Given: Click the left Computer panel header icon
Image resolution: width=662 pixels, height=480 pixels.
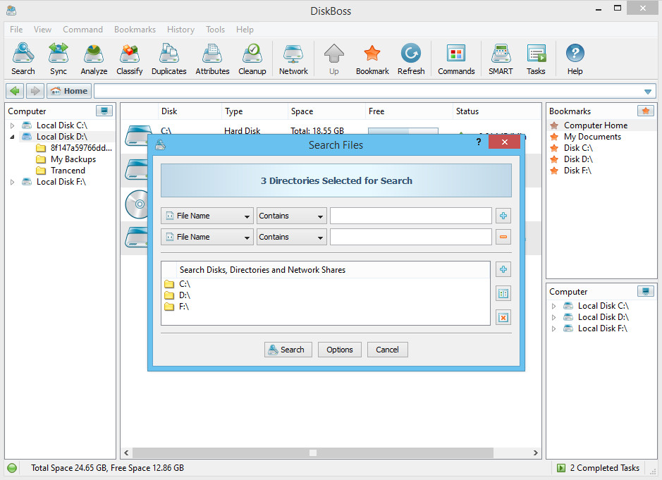Looking at the screenshot, I should click(104, 111).
